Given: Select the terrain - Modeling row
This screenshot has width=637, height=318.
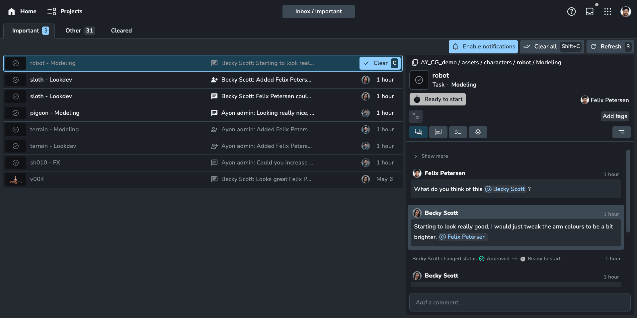Looking at the screenshot, I should (x=203, y=130).
